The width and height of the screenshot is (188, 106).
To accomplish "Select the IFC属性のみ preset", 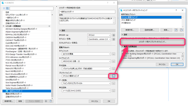I will [x=151, y=23].
